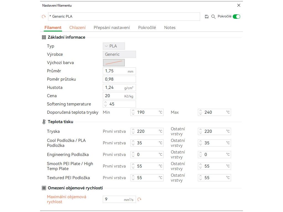Switch to the Chlazení tab
The image size is (283, 212).
(77, 28)
